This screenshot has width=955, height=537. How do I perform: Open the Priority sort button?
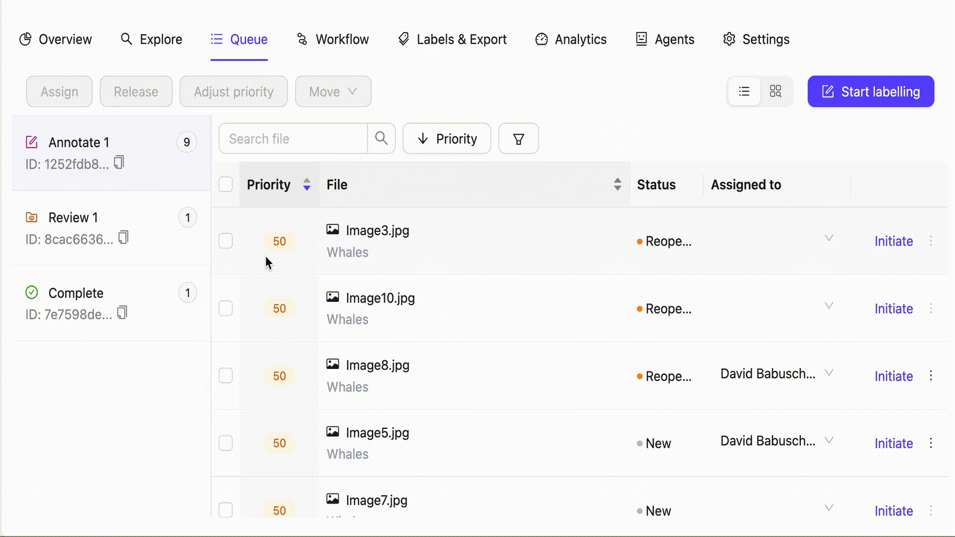(447, 139)
